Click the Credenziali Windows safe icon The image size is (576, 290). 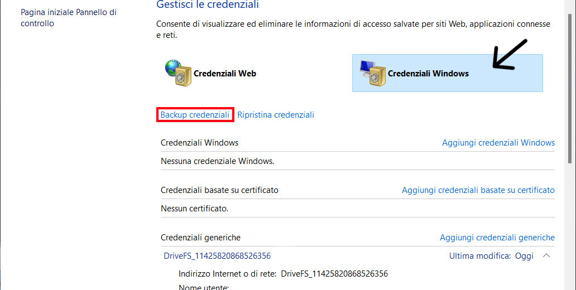point(372,73)
